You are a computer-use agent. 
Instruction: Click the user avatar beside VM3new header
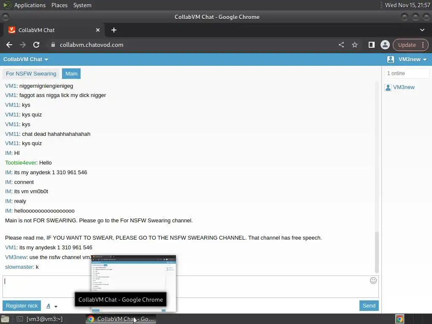click(390, 59)
